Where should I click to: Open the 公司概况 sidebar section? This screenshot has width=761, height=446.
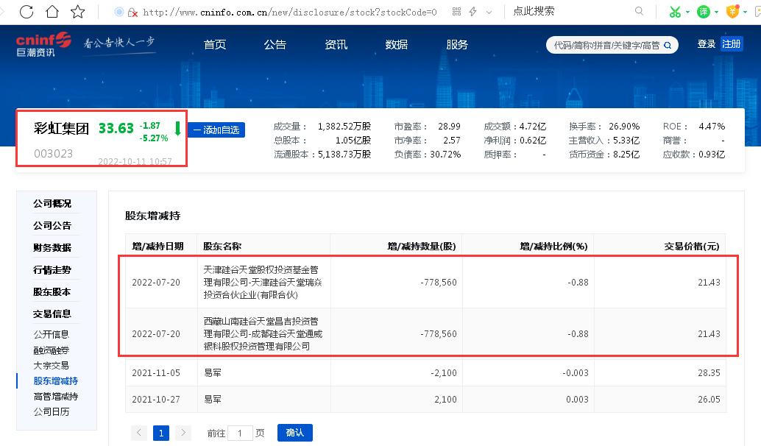click(52, 203)
